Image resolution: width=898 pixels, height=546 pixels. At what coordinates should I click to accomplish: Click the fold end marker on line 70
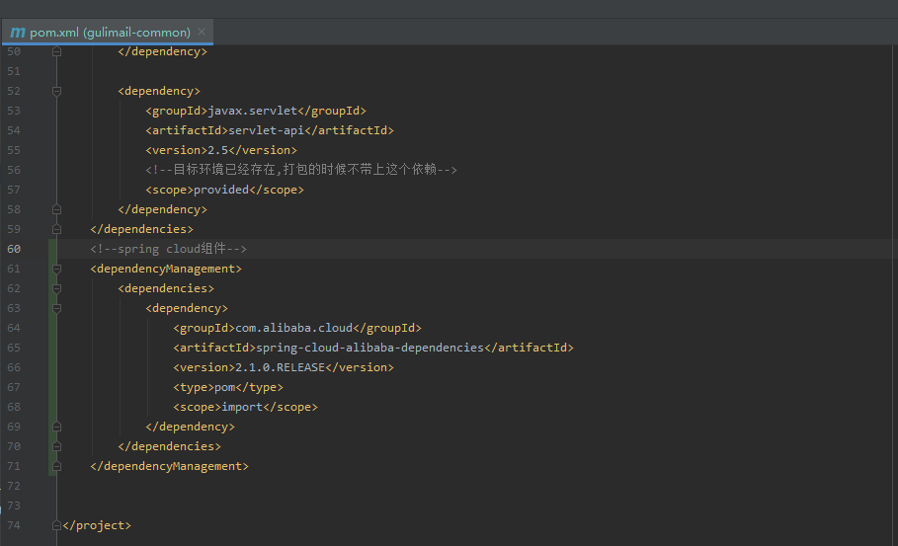[56, 446]
